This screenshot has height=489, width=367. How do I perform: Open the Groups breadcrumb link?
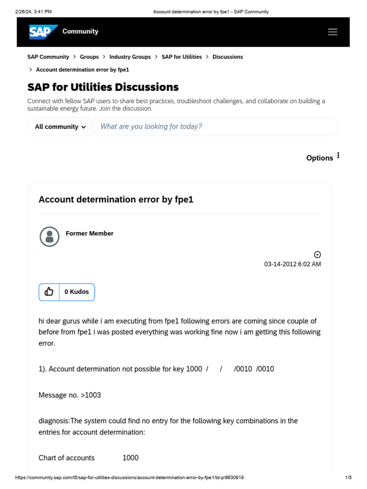click(x=89, y=57)
